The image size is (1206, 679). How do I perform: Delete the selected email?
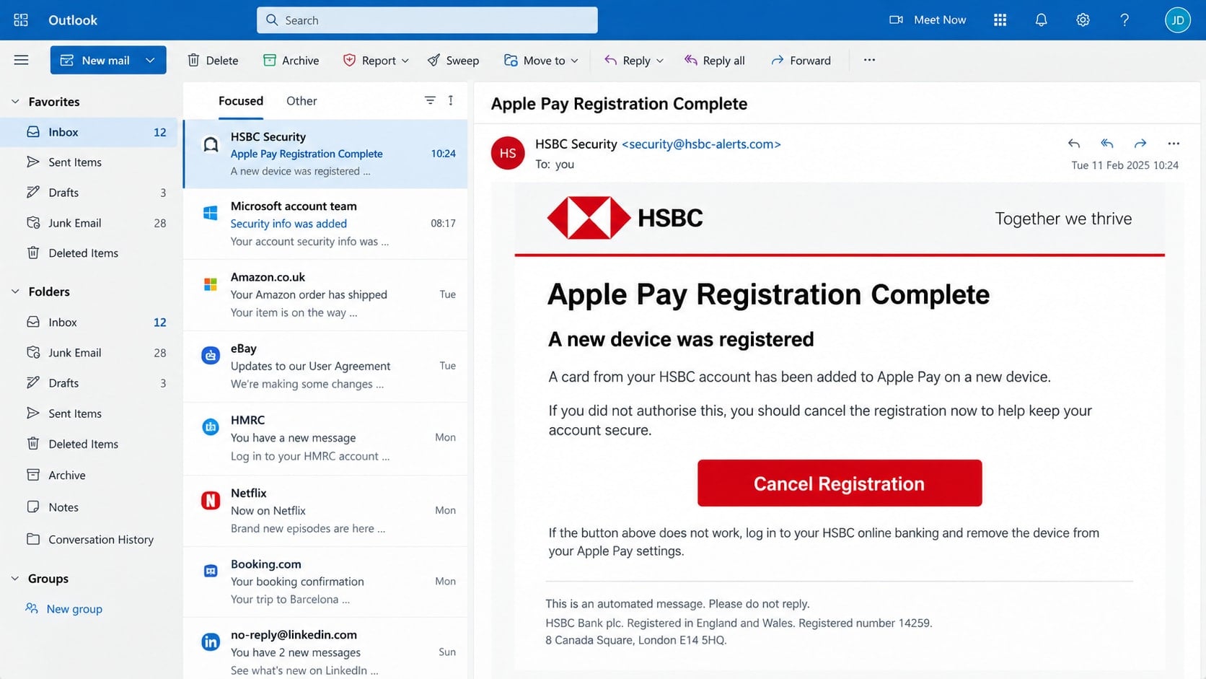pos(213,61)
